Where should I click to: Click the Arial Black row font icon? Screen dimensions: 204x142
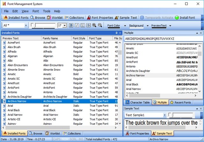point(4,110)
